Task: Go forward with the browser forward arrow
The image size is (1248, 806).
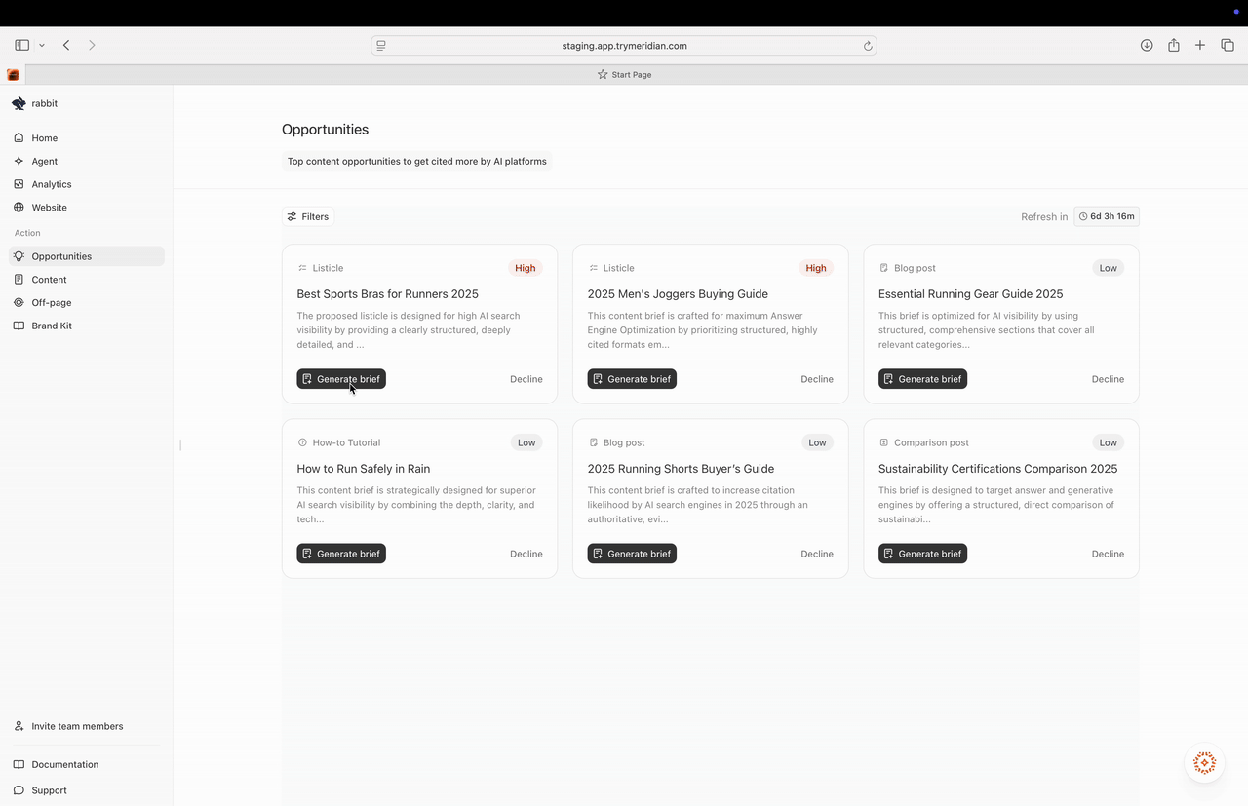Action: point(92,45)
